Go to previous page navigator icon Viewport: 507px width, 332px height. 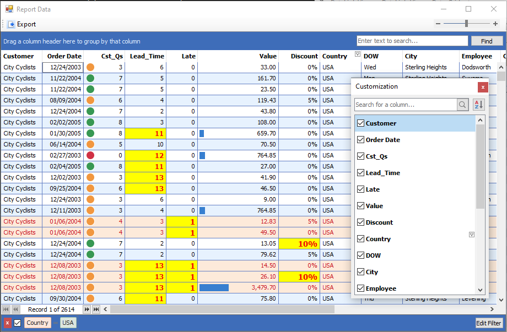click(15, 309)
